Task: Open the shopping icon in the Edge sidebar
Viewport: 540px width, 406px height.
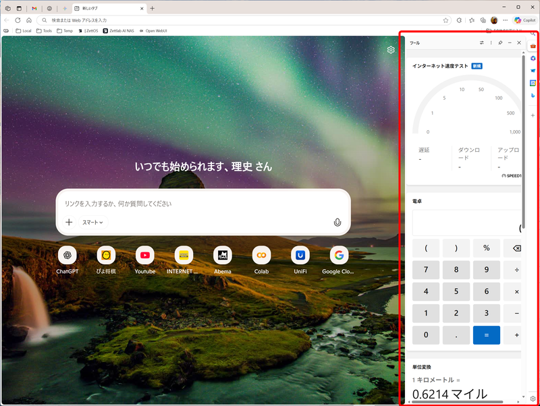Action: tap(533, 46)
